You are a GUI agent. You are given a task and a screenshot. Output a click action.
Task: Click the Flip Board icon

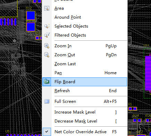(x=47, y=82)
